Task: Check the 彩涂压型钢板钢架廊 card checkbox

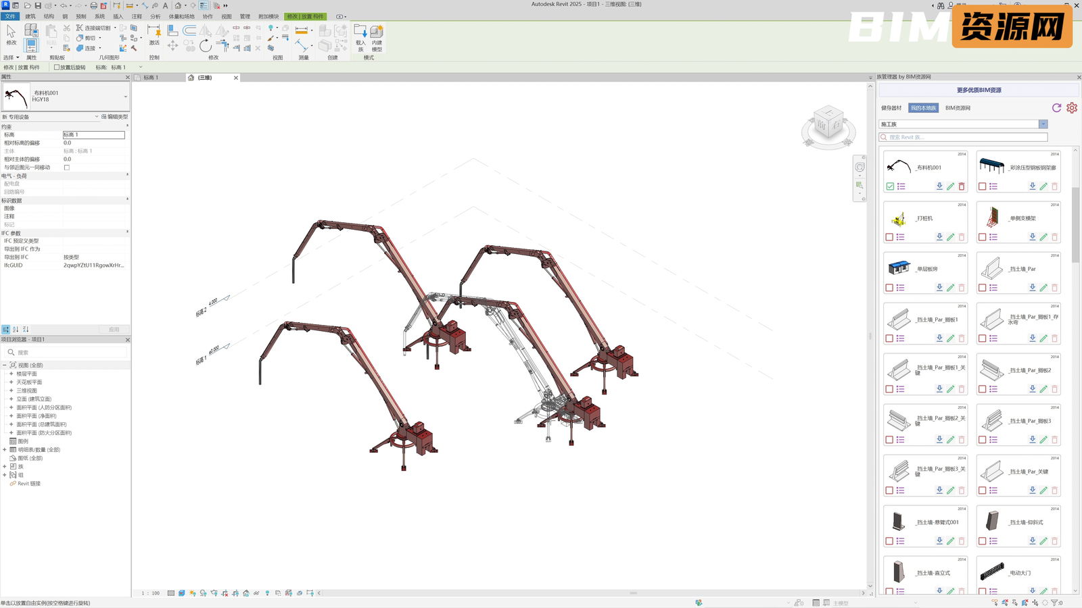Action: (983, 186)
